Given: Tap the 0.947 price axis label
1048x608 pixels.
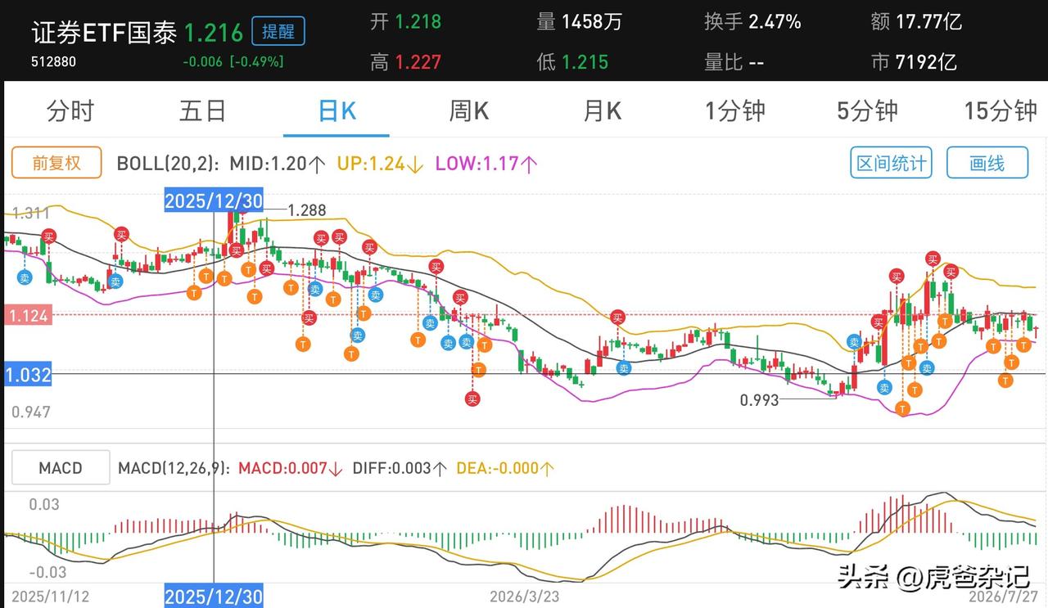Looking at the screenshot, I should [31, 412].
